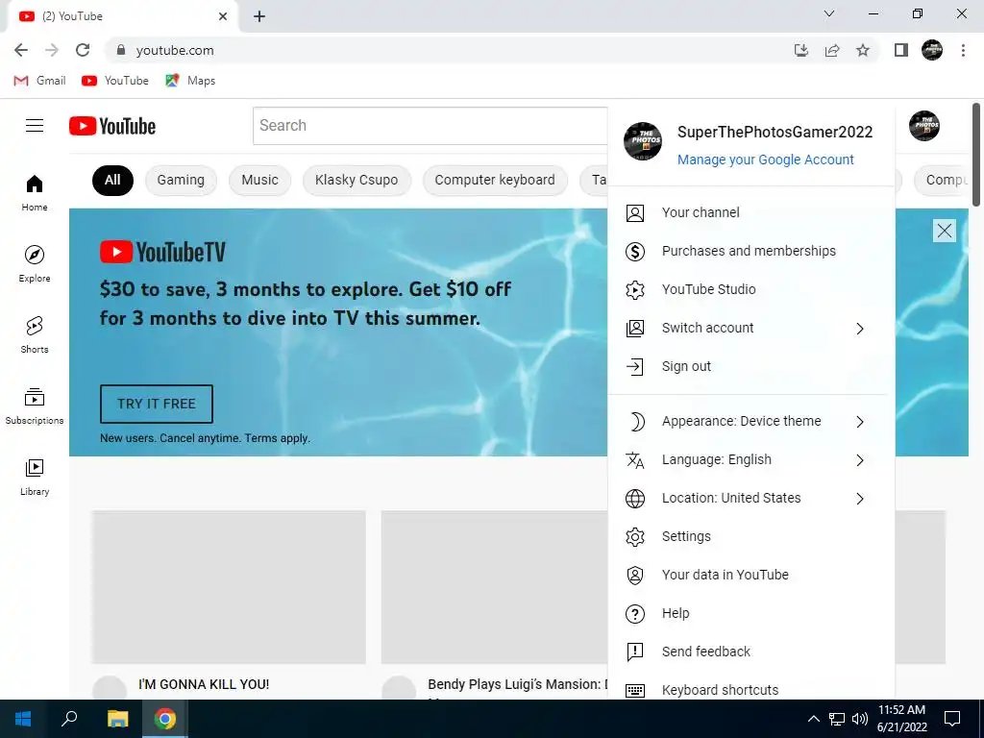
Task: Select the Computer keyboard filter chip
Action: click(495, 181)
